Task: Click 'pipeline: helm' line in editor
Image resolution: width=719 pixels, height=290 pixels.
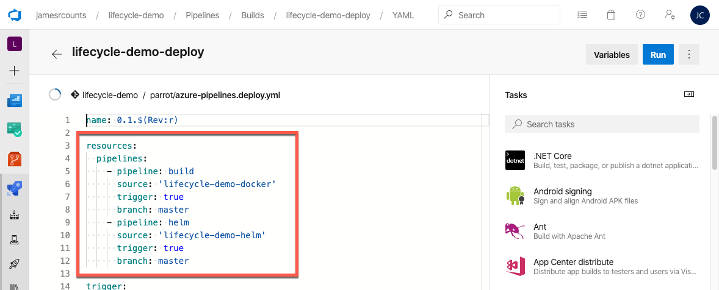Action: 148,223
